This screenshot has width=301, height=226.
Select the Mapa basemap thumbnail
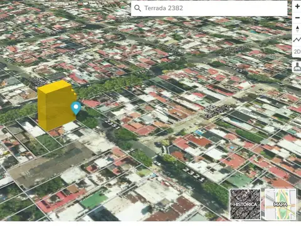(x=280, y=204)
